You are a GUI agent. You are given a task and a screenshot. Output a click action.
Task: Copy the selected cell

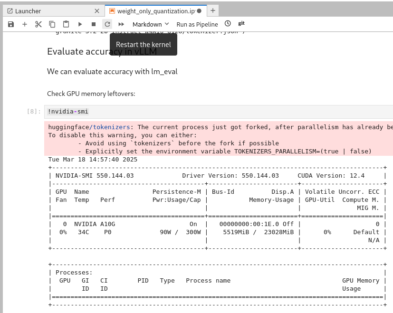[x=52, y=24]
